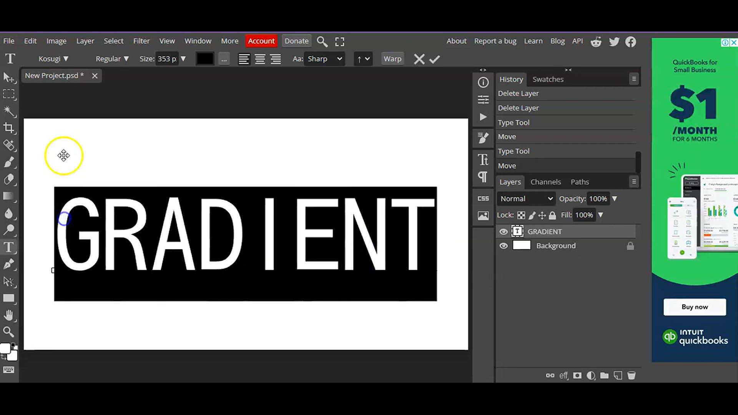Select the Dodge tool
Image resolution: width=738 pixels, height=415 pixels.
coord(9,230)
